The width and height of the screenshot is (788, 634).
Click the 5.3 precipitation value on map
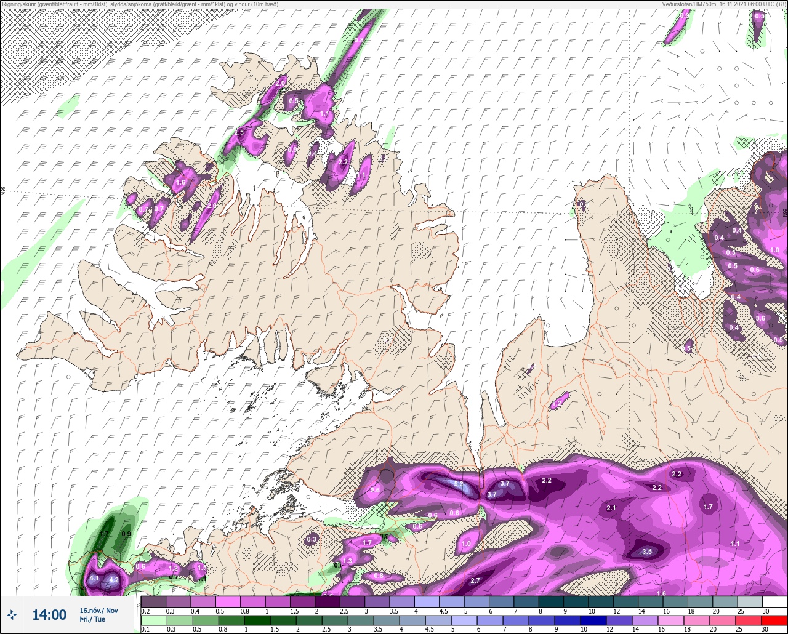[459, 484]
